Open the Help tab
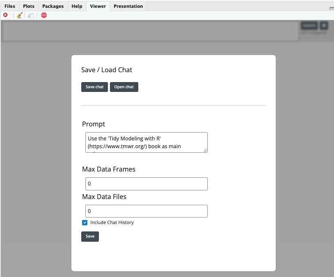 [x=76, y=6]
